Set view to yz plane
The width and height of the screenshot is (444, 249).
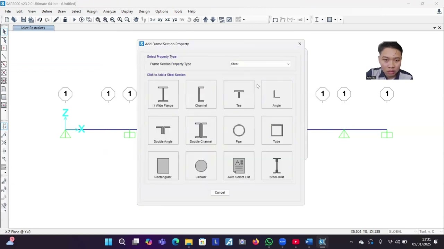point(175,20)
